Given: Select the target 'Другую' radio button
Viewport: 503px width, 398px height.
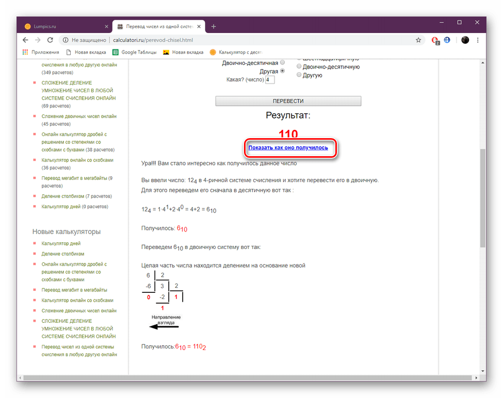Looking at the screenshot, I should [x=299, y=75].
